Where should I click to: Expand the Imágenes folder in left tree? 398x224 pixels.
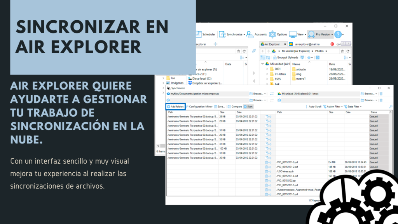pyautogui.click(x=163, y=83)
